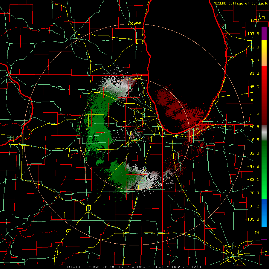Pick the purple segment of velocity scale
Image resolution: width=269 pixels, height=269 pixels.
(x=264, y=33)
